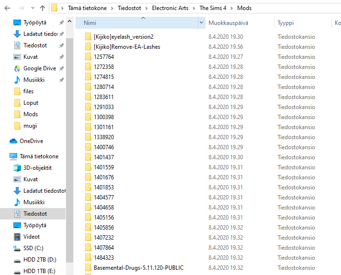341x275 pixels.
Task: Go back with the left arrow button
Action: pos(7,8)
